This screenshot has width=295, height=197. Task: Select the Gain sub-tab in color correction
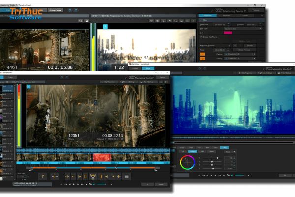(x=202, y=152)
